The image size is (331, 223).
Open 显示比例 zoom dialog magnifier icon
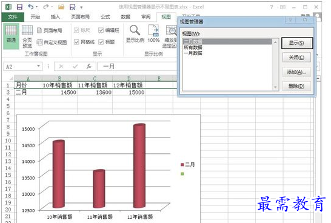[135, 30]
